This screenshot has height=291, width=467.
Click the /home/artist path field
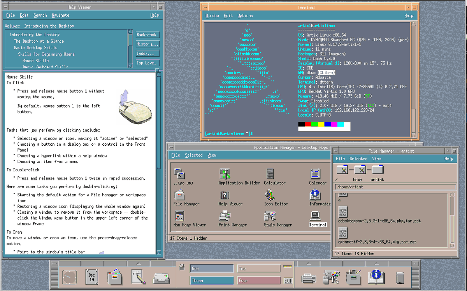[395, 187]
